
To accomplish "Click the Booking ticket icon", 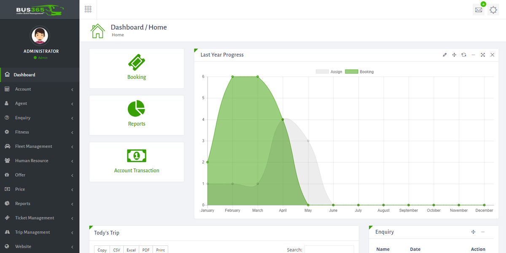I will [x=137, y=62].
